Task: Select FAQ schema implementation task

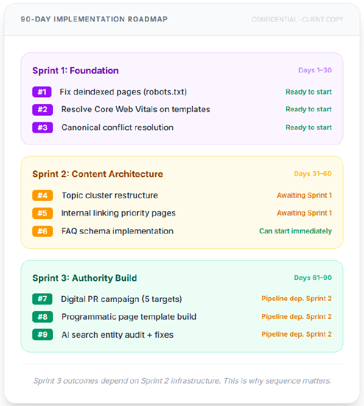Action: 117,231
